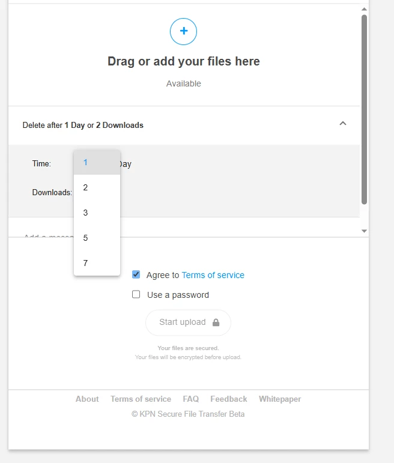Click the Drag or add your files area
Screen dimensions: 394x463
click(184, 61)
